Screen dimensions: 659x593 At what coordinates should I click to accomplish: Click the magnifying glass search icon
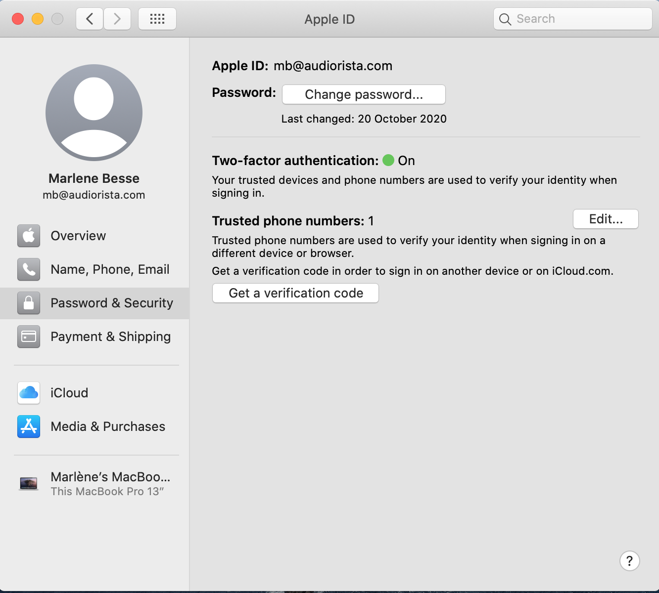(x=505, y=19)
